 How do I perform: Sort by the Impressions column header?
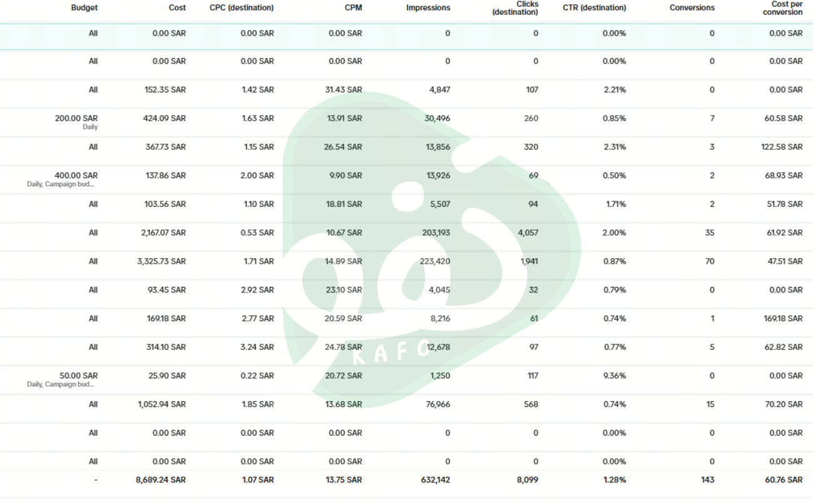[x=428, y=8]
